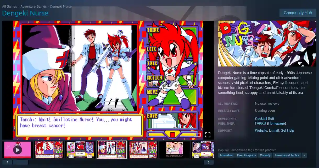Open Adventure Games breadcrumb
This screenshot has width=319, height=168.
click(x=33, y=6)
